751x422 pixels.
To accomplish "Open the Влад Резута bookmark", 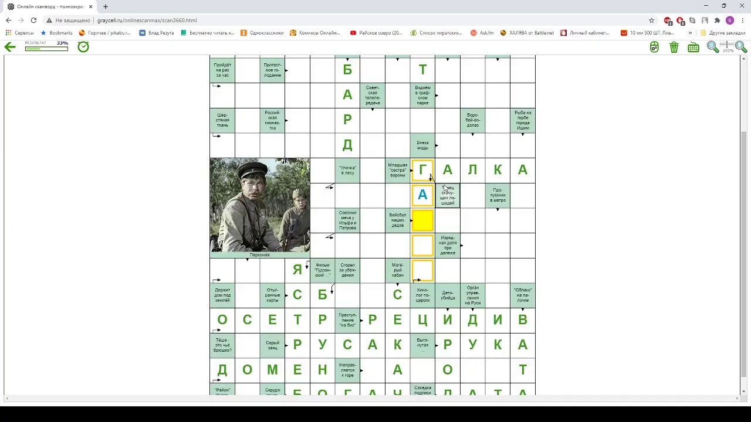I will pos(157,33).
